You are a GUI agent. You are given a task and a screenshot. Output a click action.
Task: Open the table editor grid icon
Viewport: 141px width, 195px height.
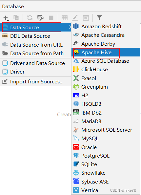click(65, 18)
